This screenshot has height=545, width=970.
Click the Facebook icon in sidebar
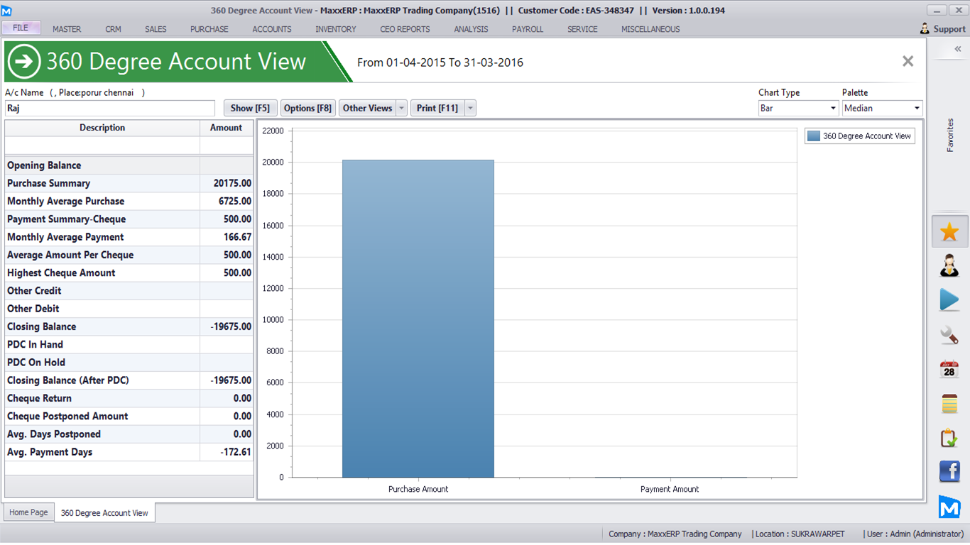point(949,472)
